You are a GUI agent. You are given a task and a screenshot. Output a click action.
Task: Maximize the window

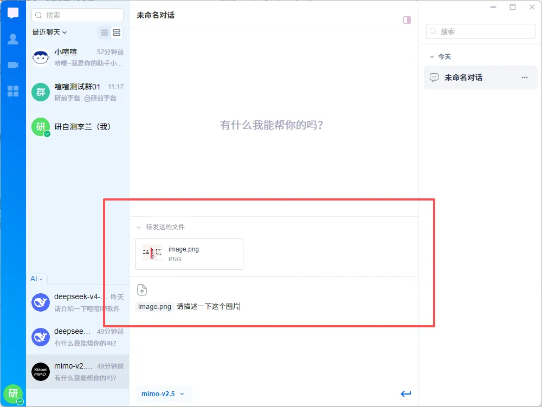click(513, 7)
